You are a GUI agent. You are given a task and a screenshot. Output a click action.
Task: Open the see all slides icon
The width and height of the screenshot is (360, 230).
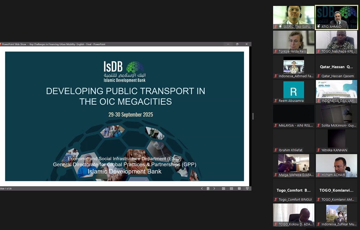[x=208, y=188]
